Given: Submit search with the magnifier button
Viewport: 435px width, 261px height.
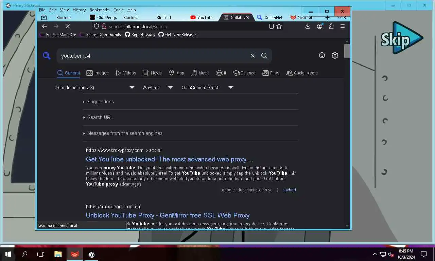Looking at the screenshot, I should tap(264, 56).
